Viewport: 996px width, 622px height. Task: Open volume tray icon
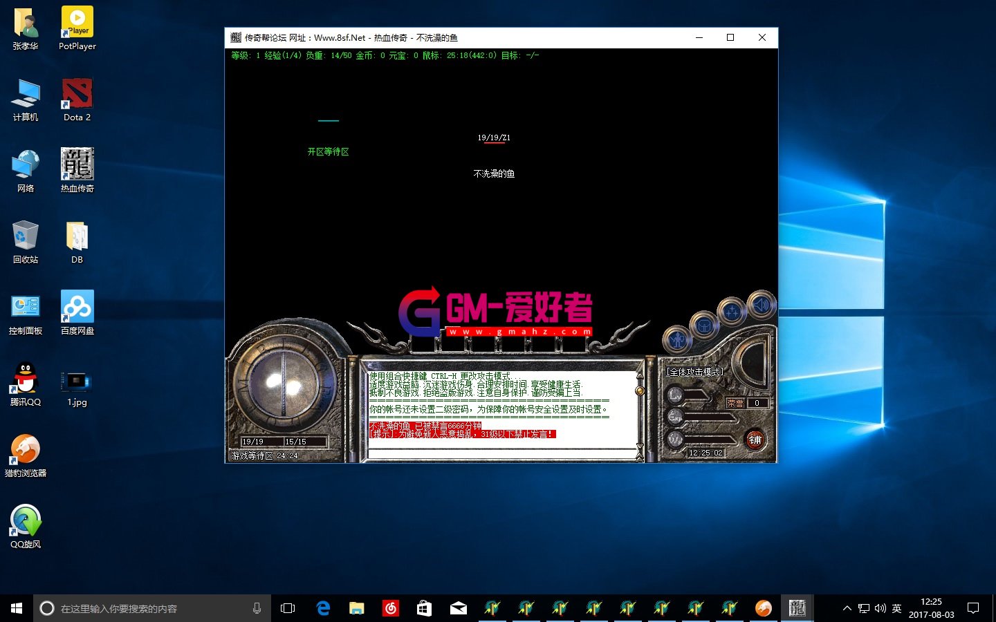tap(880, 608)
